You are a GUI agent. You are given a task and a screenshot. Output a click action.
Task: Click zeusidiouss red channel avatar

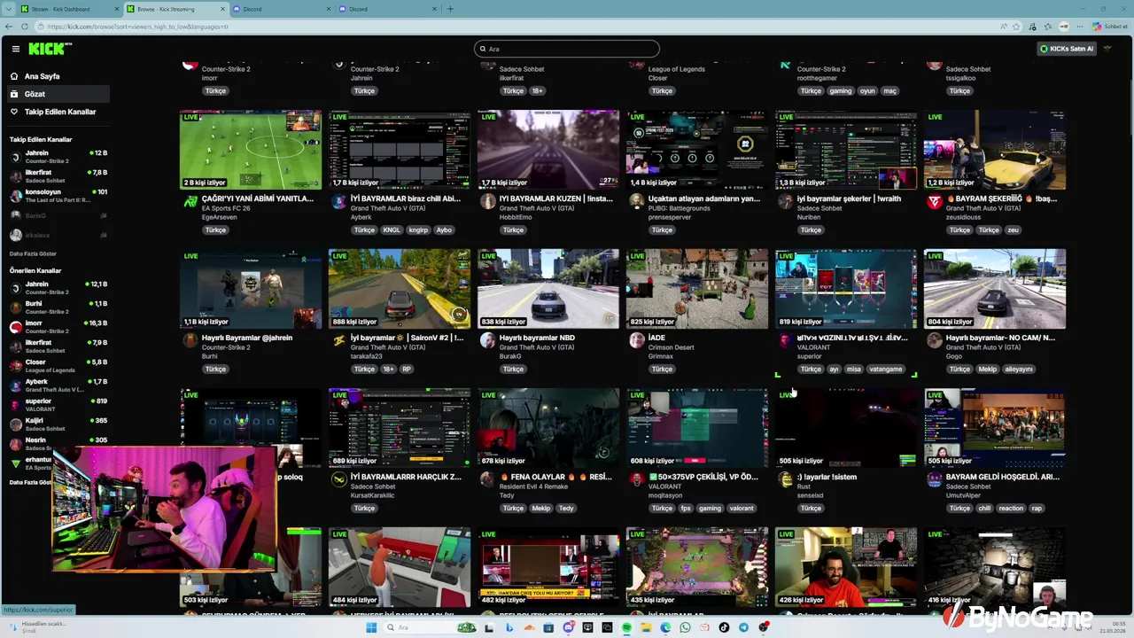coord(934,202)
